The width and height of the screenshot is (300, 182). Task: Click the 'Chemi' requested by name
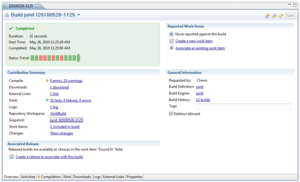pyautogui.click(x=202, y=80)
